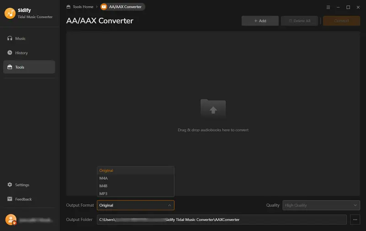Open Settings from the sidebar
The width and height of the screenshot is (366, 231).
pyautogui.click(x=29, y=184)
